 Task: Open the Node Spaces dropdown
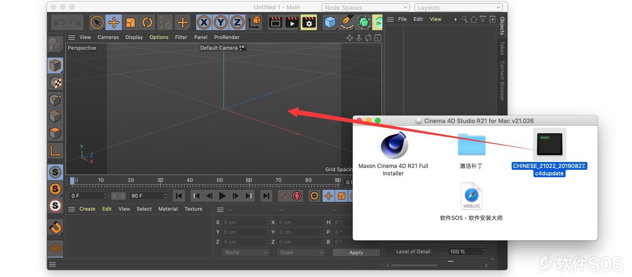click(365, 7)
